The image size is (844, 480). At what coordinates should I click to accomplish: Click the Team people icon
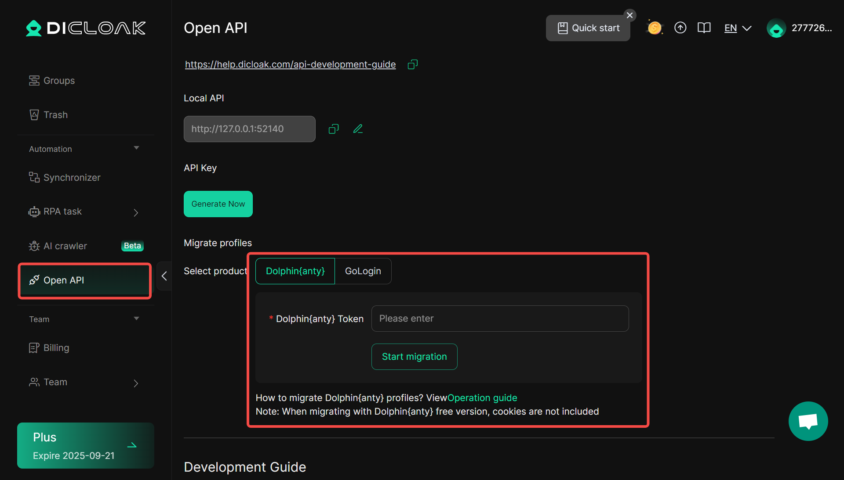click(x=34, y=382)
